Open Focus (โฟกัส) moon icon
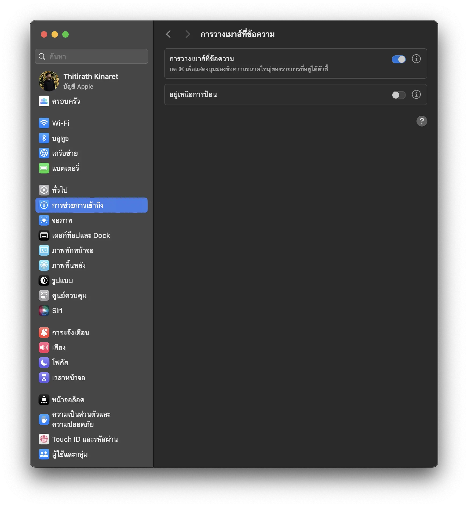This screenshot has height=507, width=468. coord(44,363)
